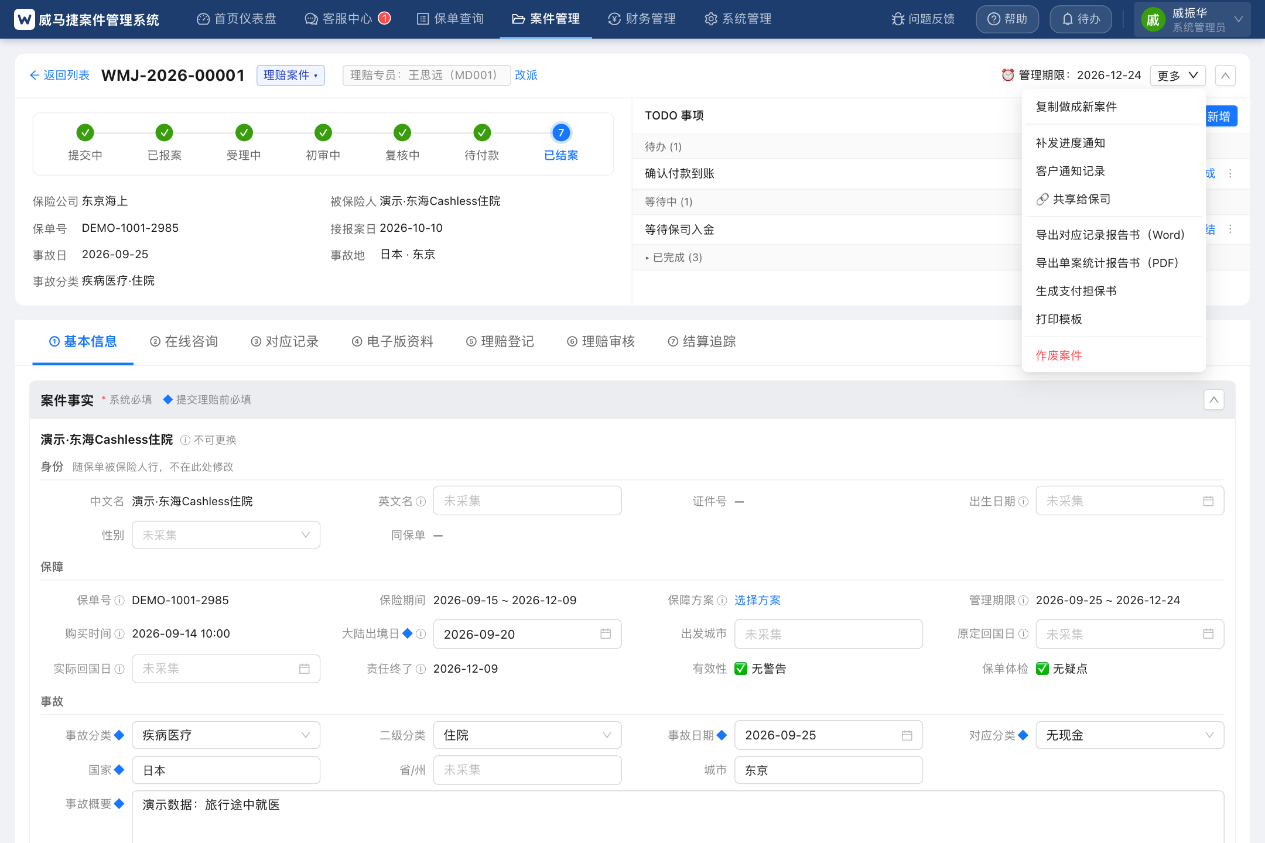Open the customer service center notification badge
The width and height of the screenshot is (1265, 843).
click(x=384, y=18)
